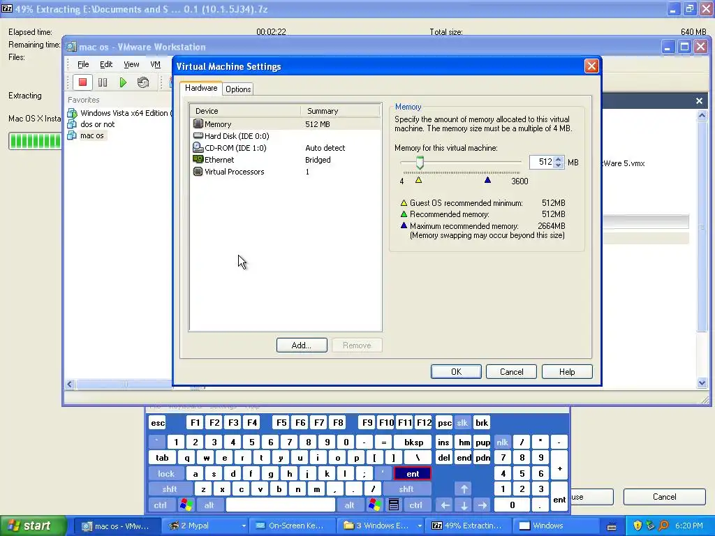
Task: Click the Summary column header
Action: point(340,111)
